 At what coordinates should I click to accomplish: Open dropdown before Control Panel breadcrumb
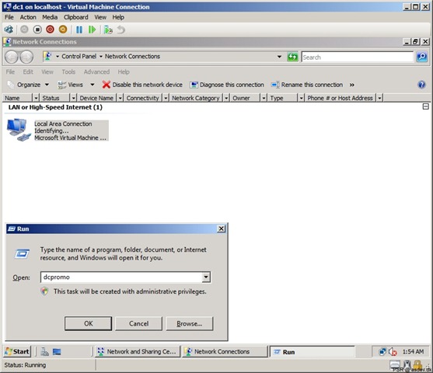coord(58,57)
